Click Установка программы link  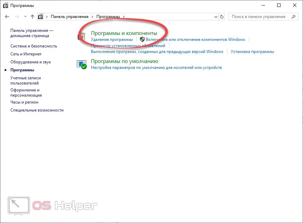[252, 52]
